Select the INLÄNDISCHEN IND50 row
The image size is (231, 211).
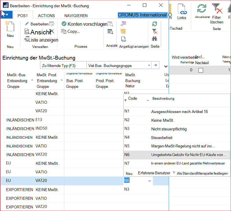[62, 129]
